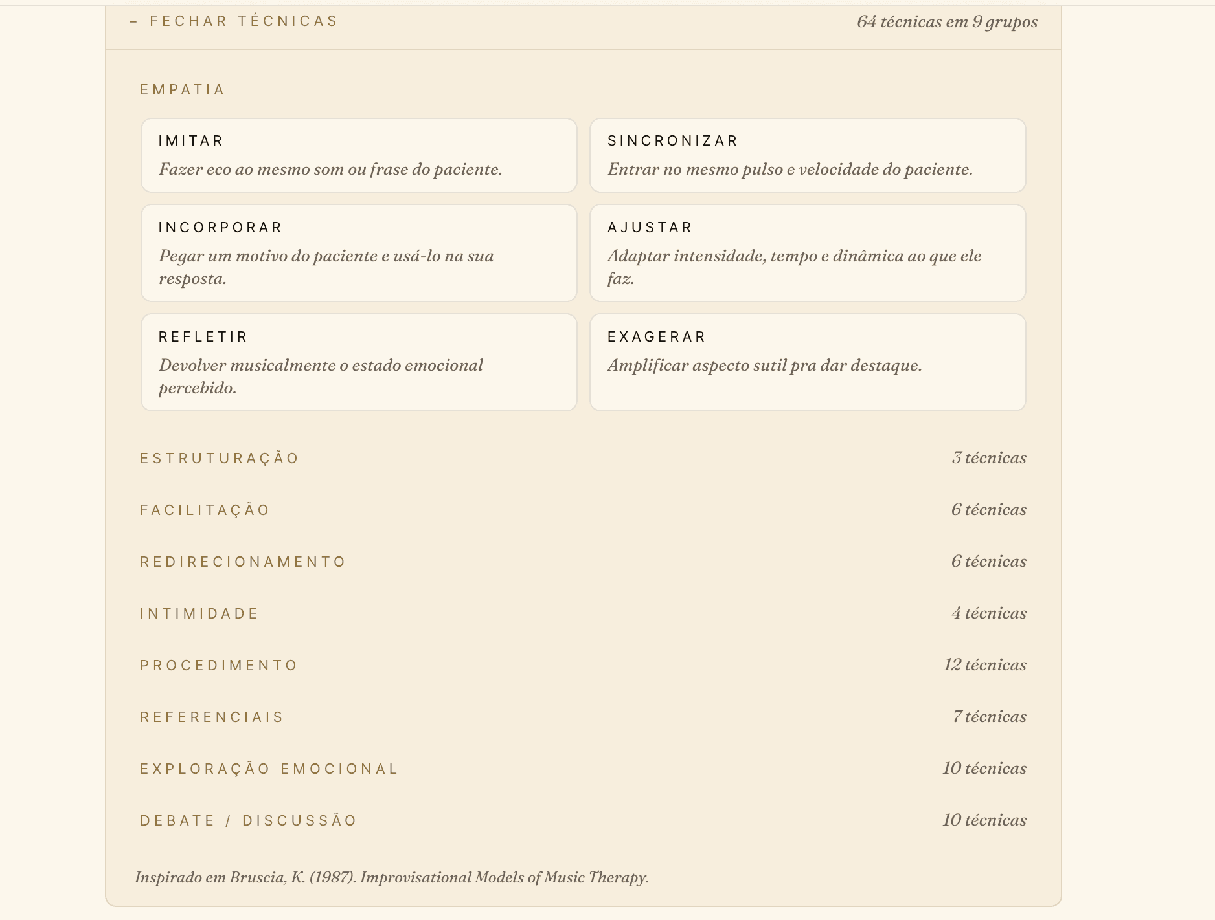1215x920 pixels.
Task: Click the Bruscia 1987 reference text
Action: pyautogui.click(x=392, y=877)
